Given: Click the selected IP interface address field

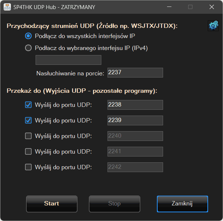Looking at the screenshot, I should click(68, 60).
